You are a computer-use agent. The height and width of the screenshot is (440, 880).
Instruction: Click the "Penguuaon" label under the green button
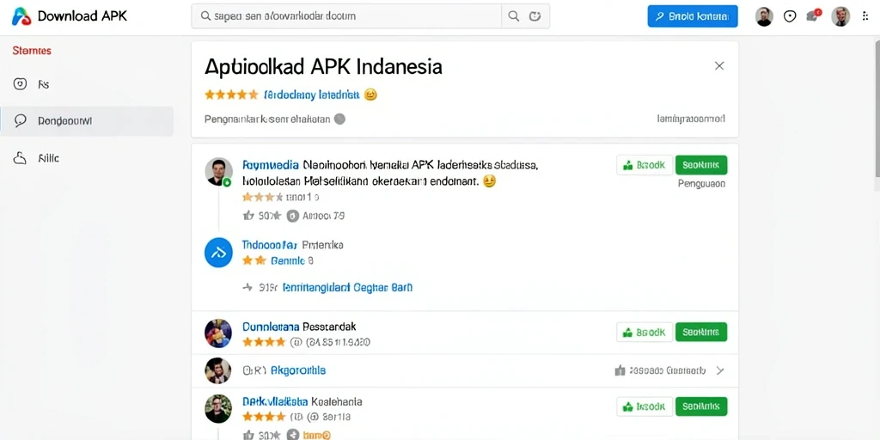coord(701,184)
